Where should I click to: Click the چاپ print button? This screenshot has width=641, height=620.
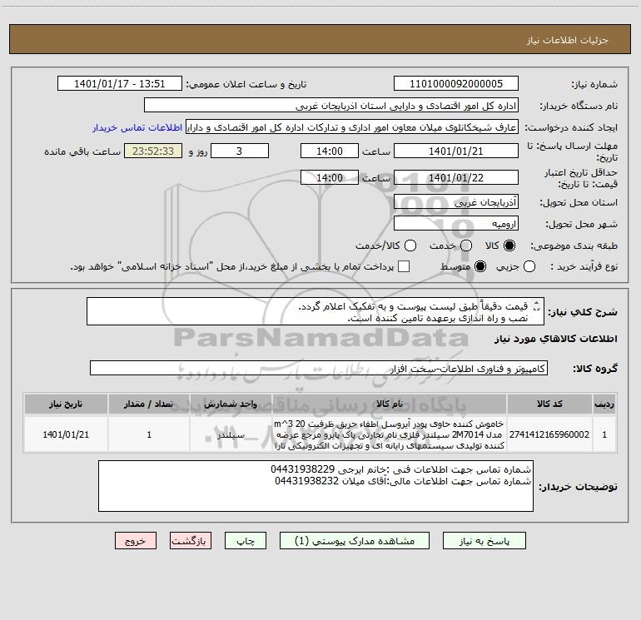pyautogui.click(x=246, y=541)
